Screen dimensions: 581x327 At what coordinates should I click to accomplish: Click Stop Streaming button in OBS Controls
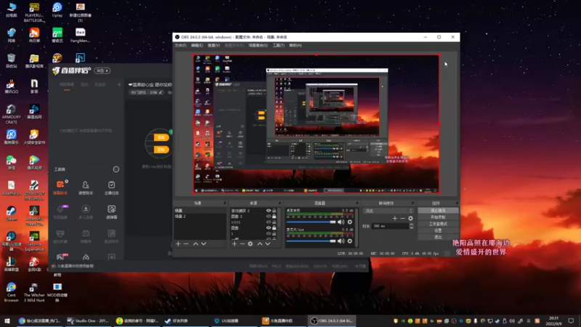coord(438,211)
